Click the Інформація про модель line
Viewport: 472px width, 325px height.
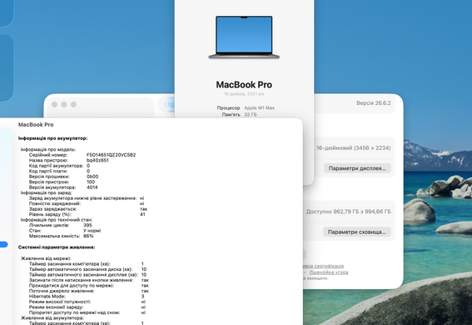click(x=47, y=149)
